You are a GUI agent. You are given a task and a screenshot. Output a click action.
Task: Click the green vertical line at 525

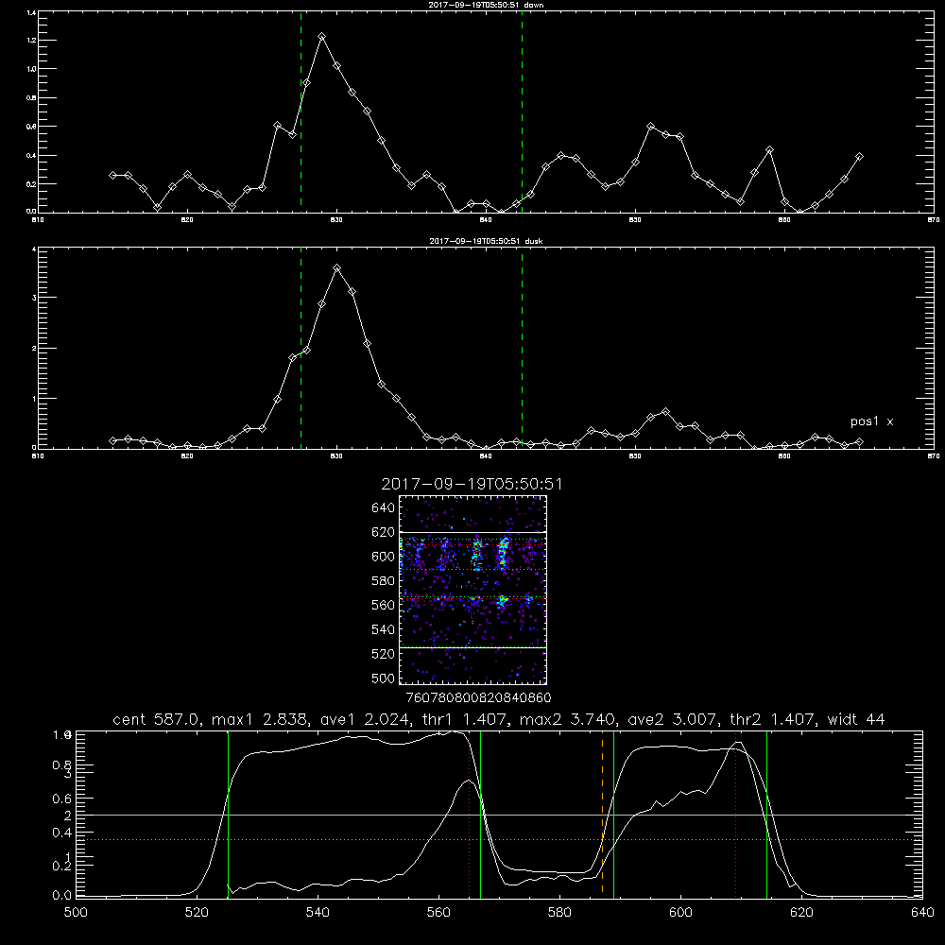228,814
